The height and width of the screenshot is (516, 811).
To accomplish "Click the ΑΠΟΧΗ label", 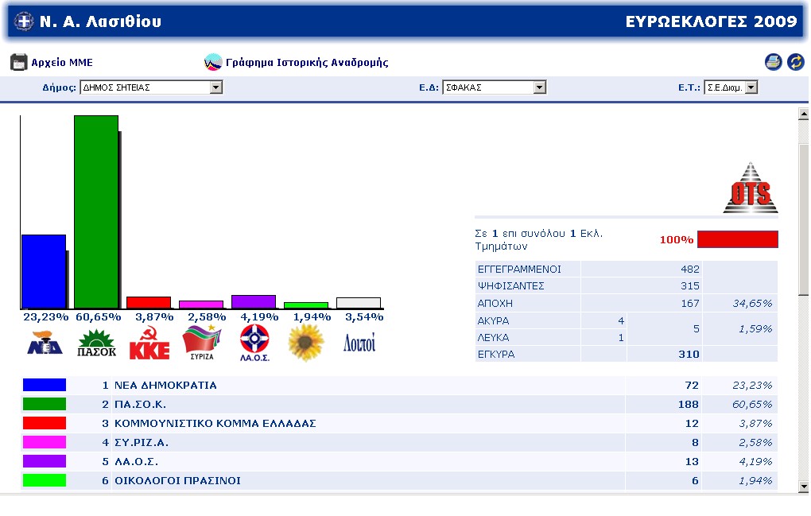I will [x=495, y=304].
